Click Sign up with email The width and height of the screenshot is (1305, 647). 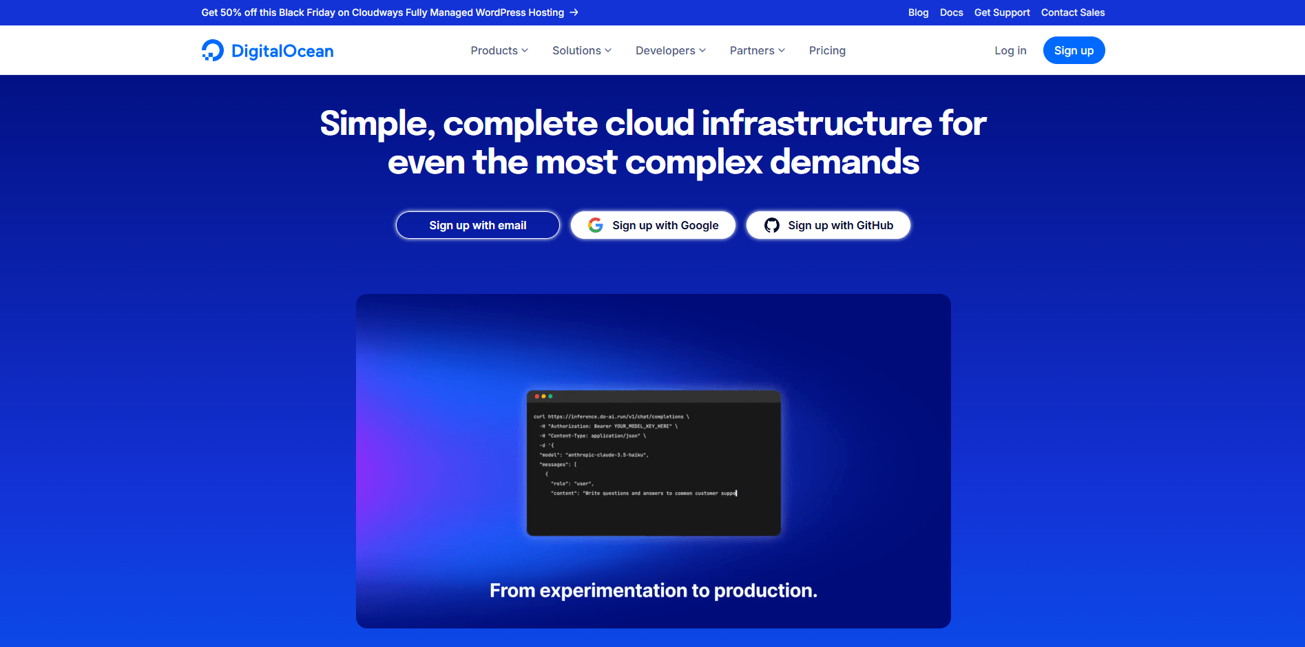tap(477, 225)
